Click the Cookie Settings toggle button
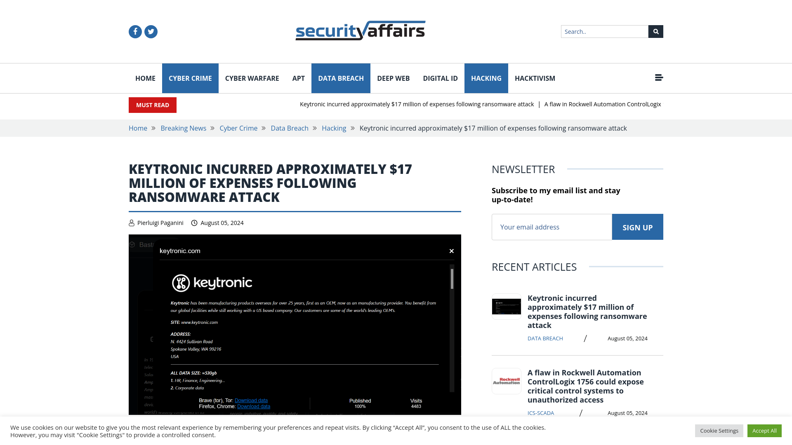Screen dimensions: 792x445 [719, 430]
